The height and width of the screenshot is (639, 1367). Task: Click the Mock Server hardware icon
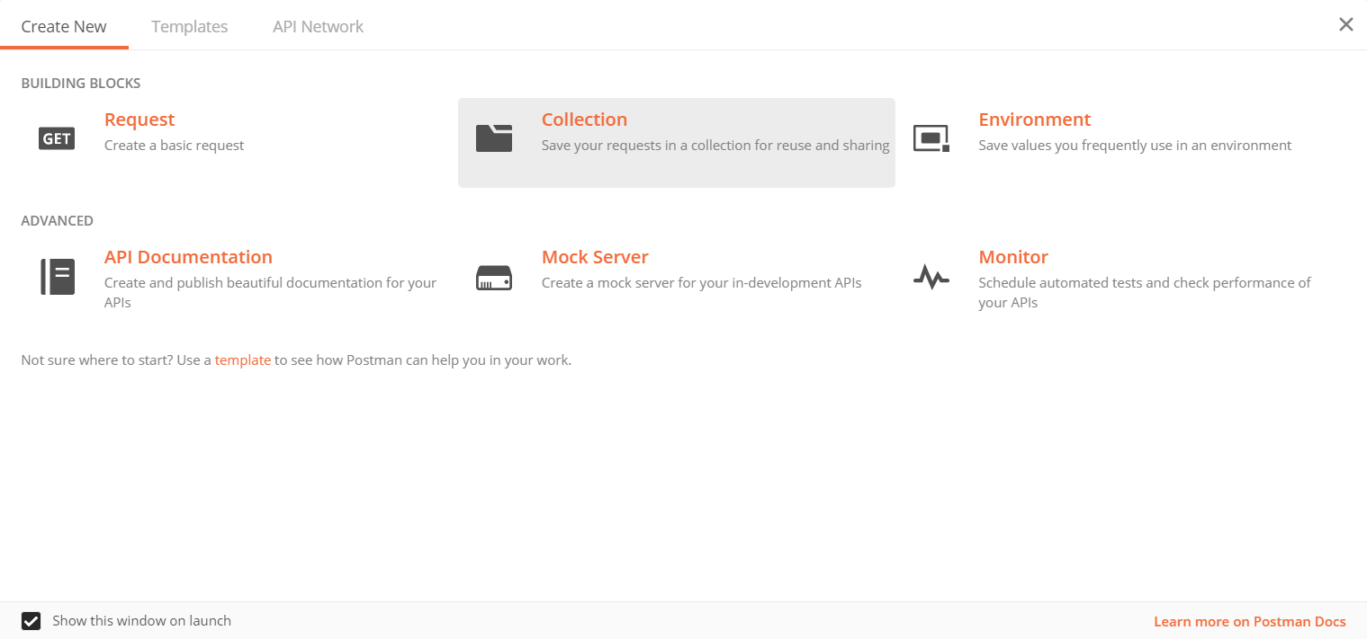494,278
